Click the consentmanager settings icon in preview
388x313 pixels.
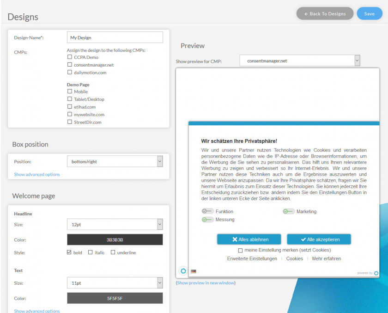(x=183, y=271)
